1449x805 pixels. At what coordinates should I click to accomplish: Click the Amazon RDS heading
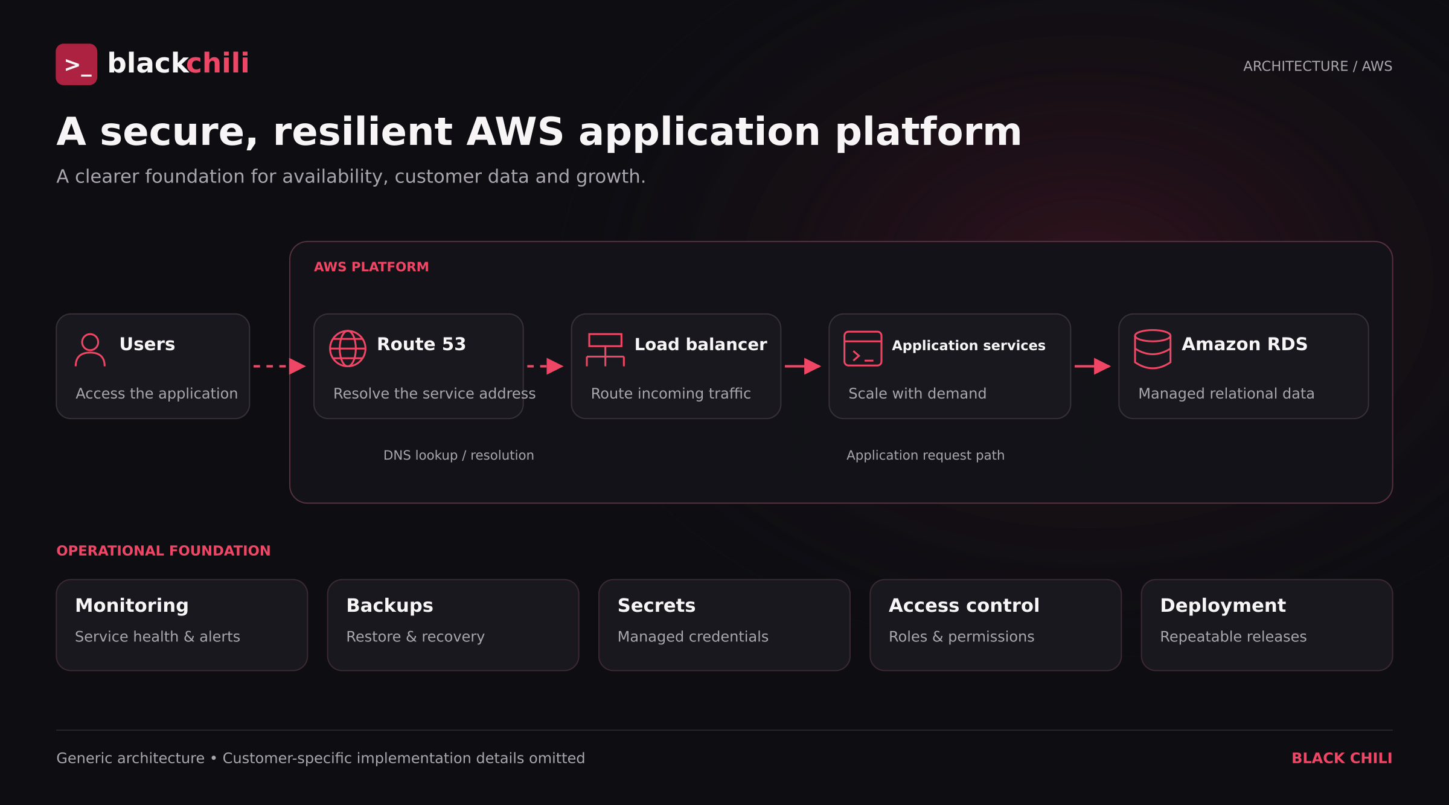pyautogui.click(x=1244, y=344)
